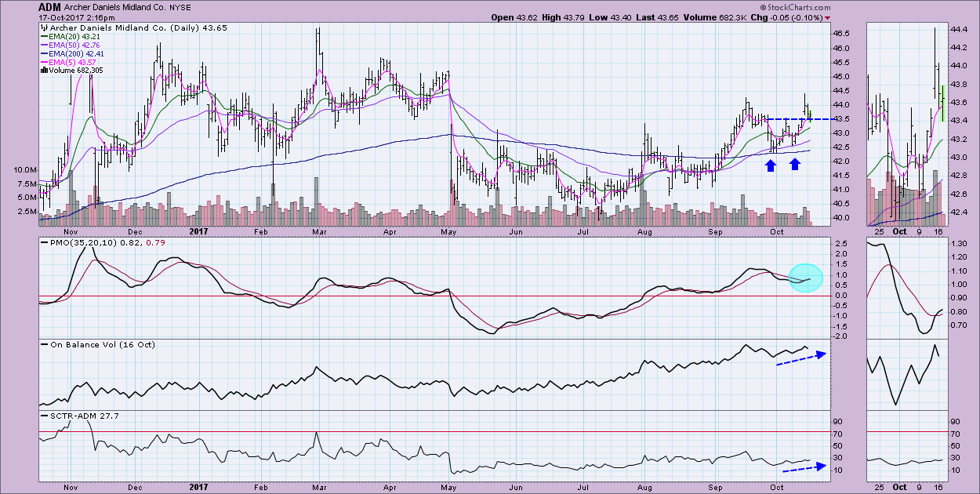The width and height of the screenshot is (980, 494).
Task: Click the cyan circle highlighting the PMO crossover
Action: [802, 277]
